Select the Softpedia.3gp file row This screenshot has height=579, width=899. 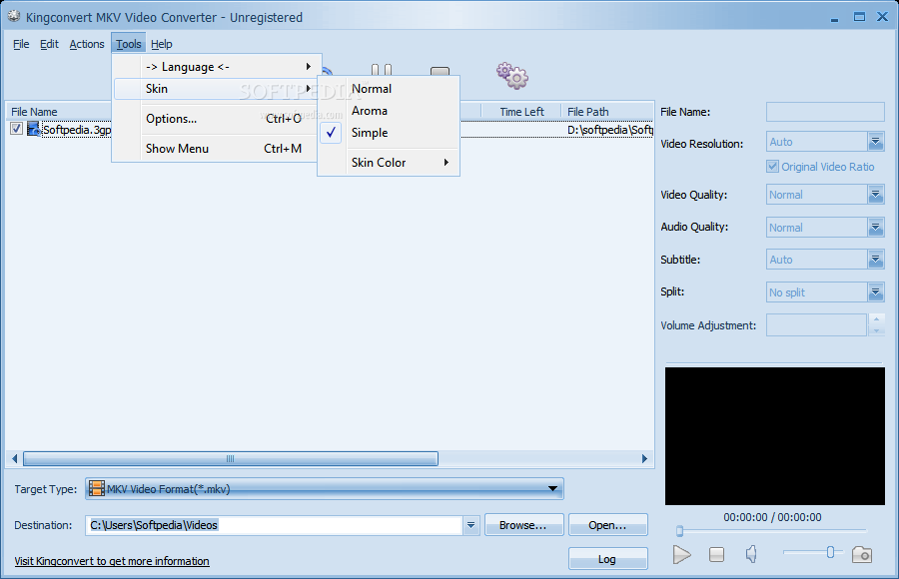coord(331,129)
